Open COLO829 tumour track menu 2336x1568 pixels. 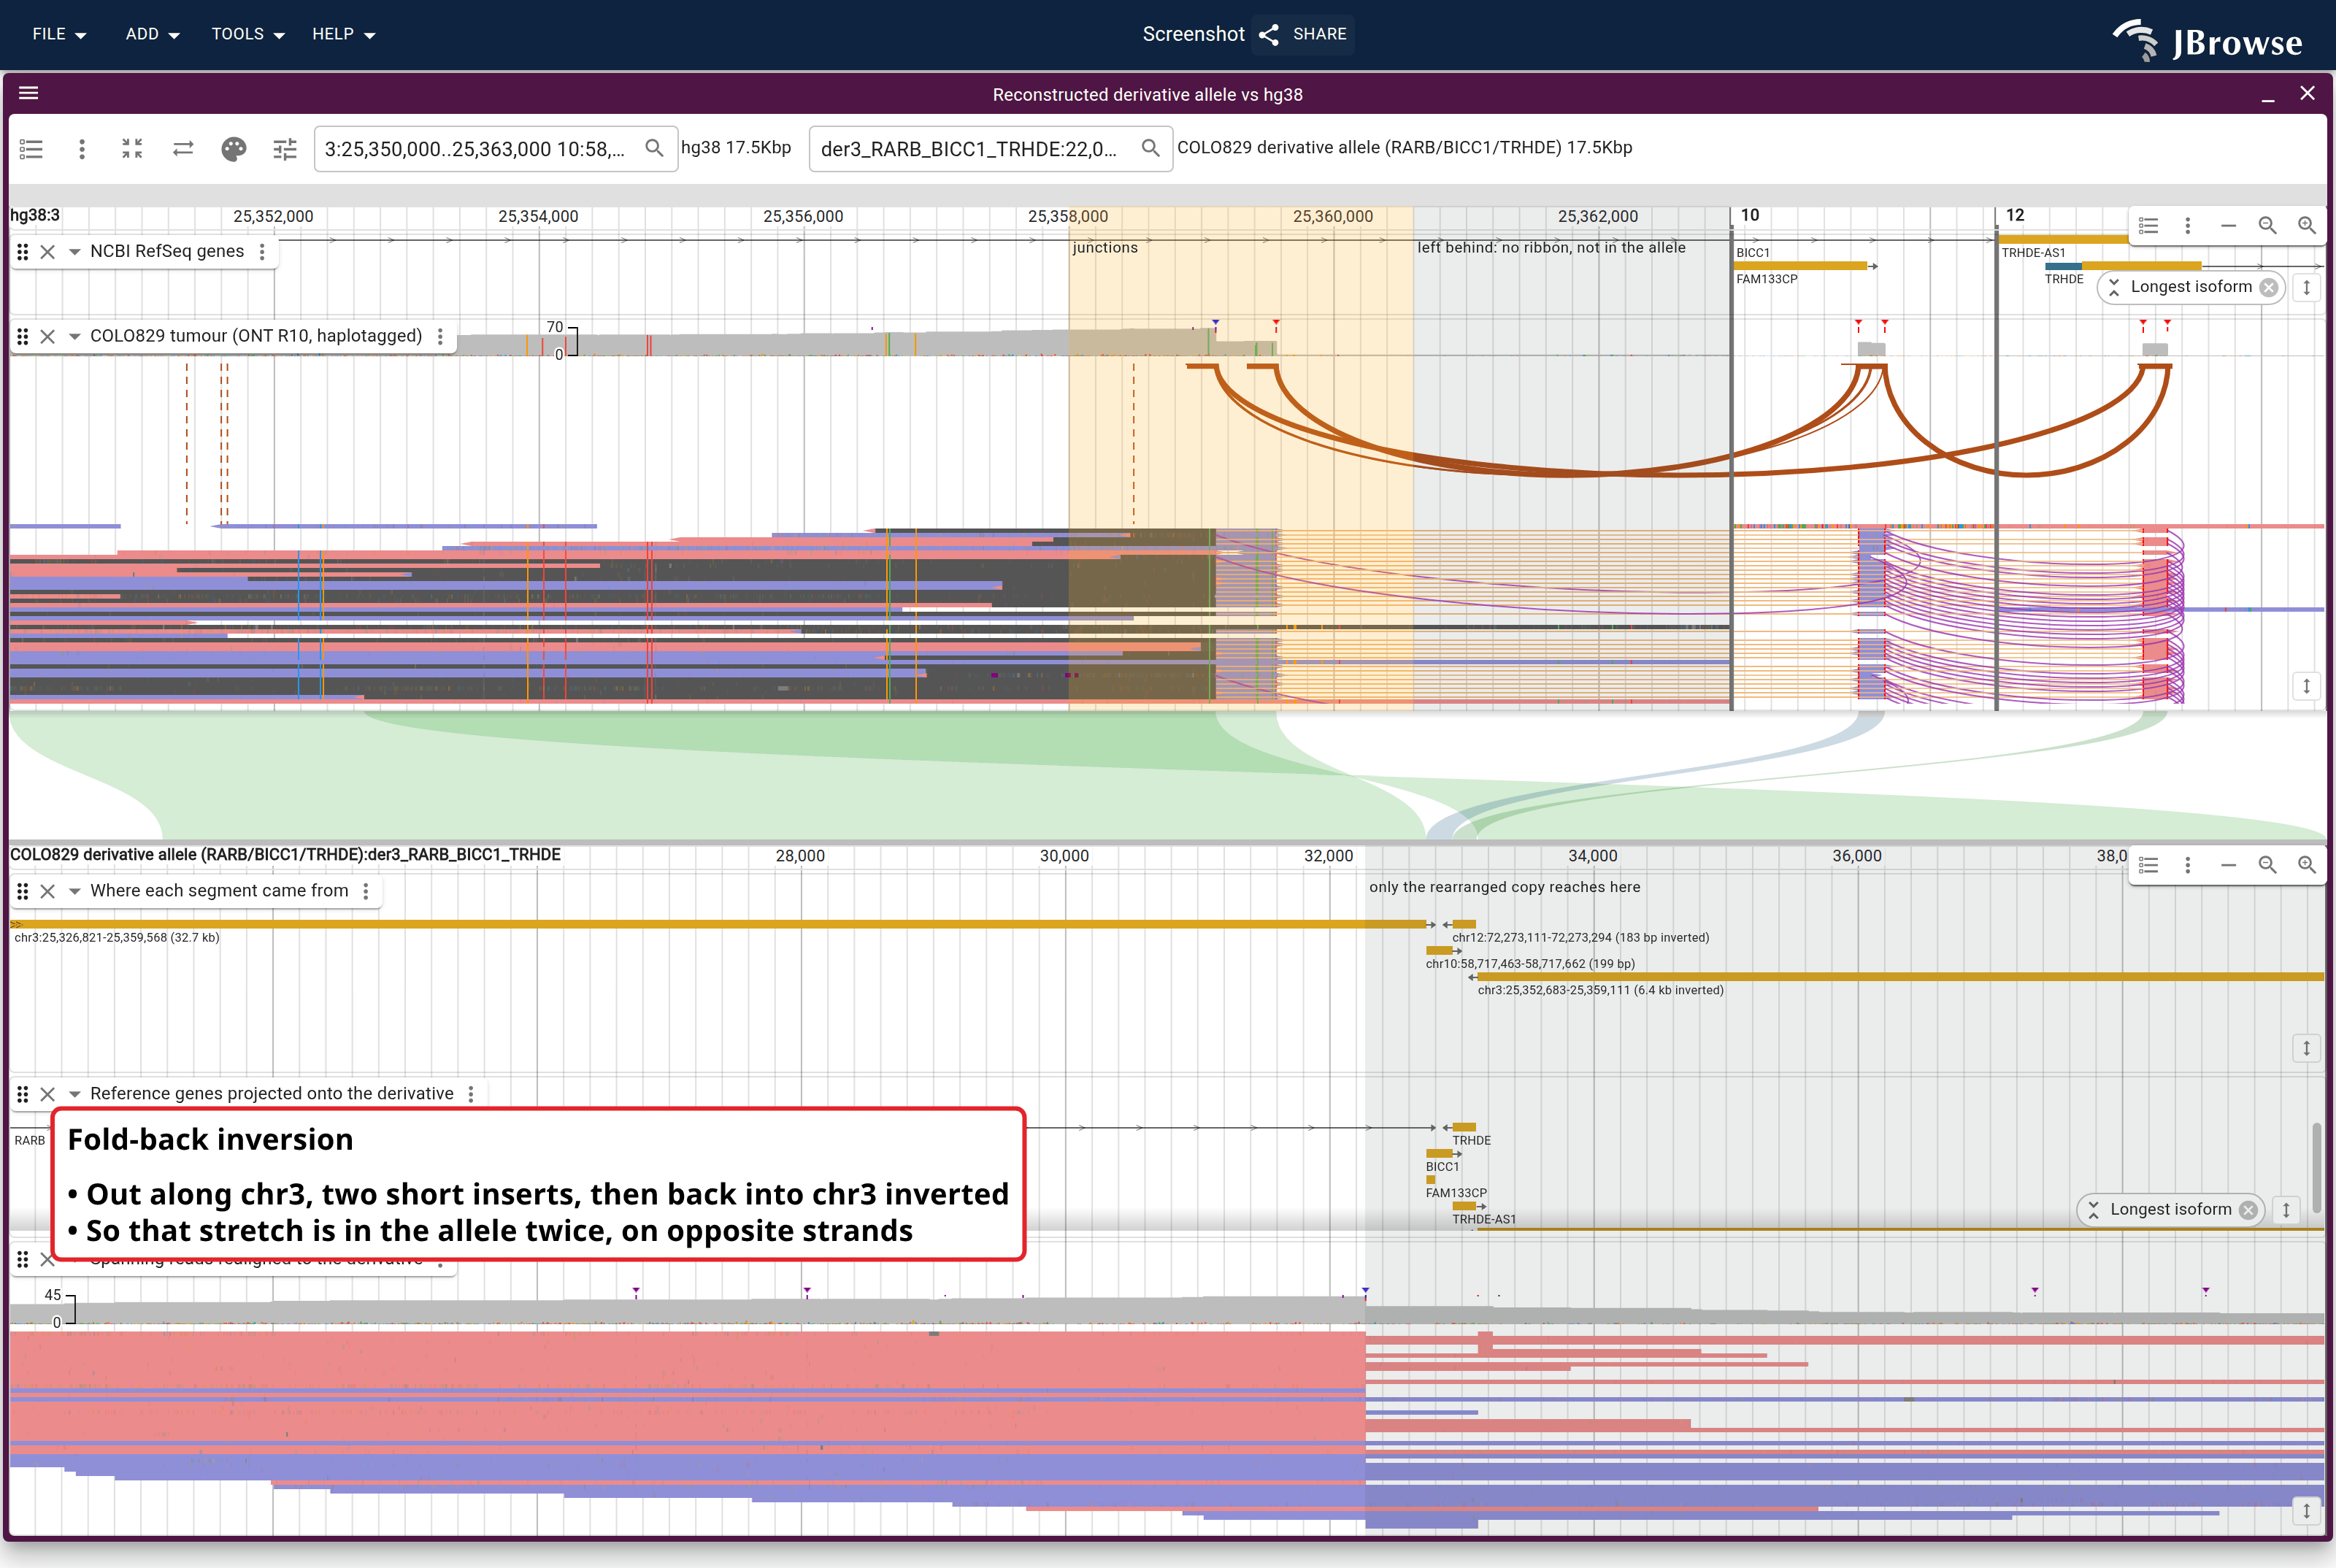(440, 337)
